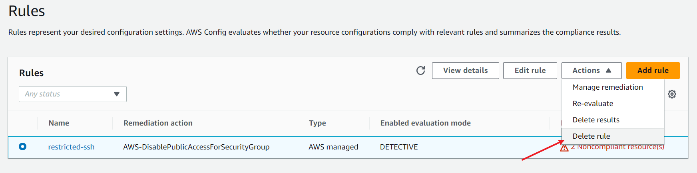Click the Remediation action column header
The image size is (697, 173).
[x=158, y=123]
